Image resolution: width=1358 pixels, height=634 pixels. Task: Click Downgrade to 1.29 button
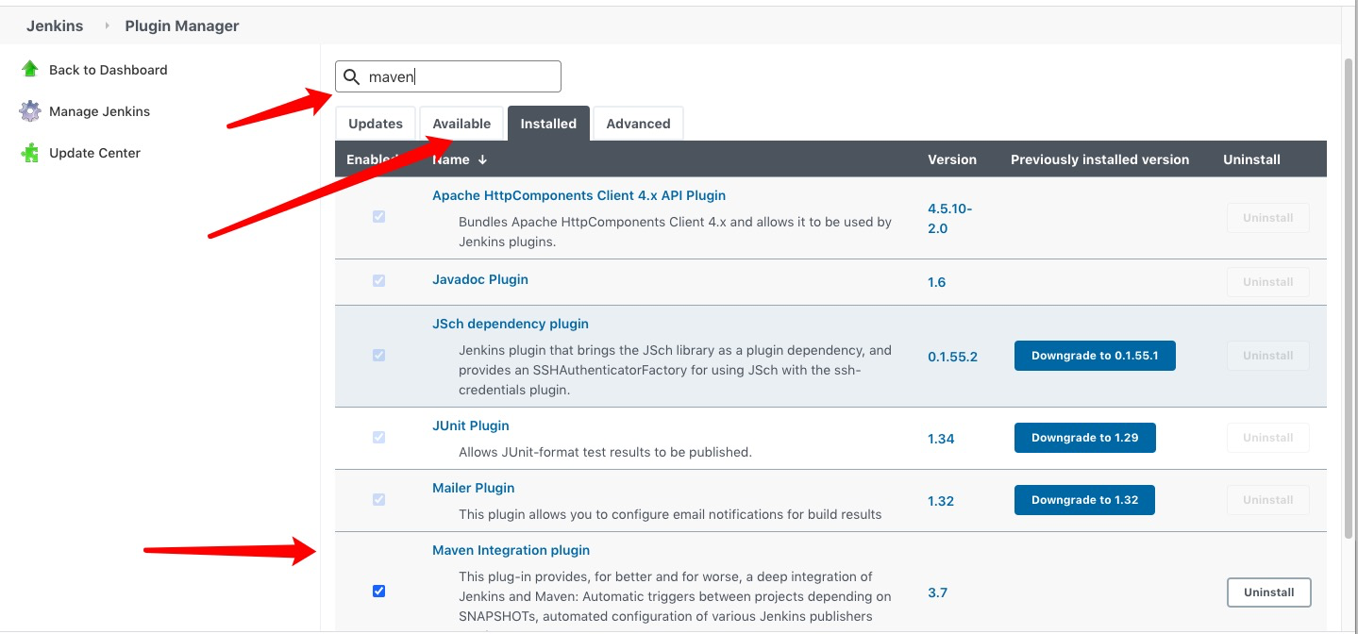1084,438
